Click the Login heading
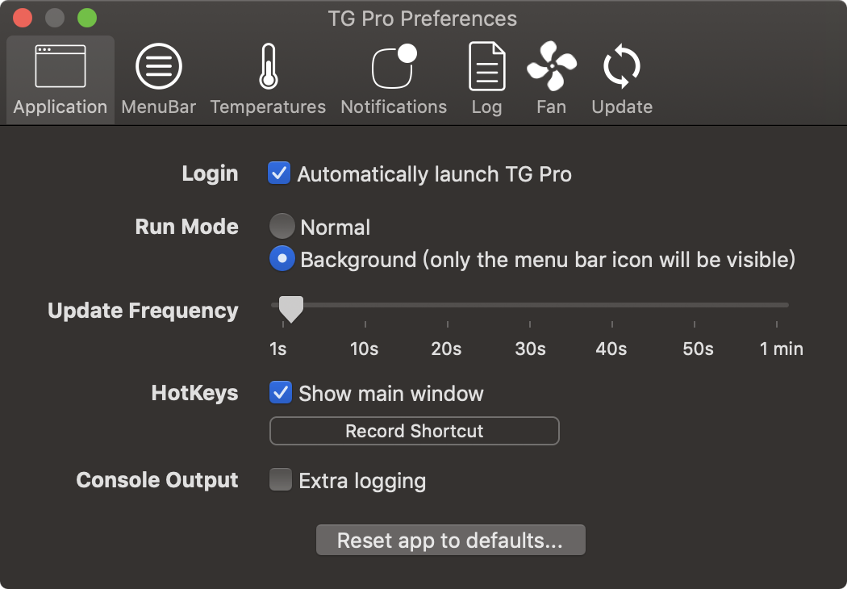The image size is (847, 589). (x=210, y=173)
